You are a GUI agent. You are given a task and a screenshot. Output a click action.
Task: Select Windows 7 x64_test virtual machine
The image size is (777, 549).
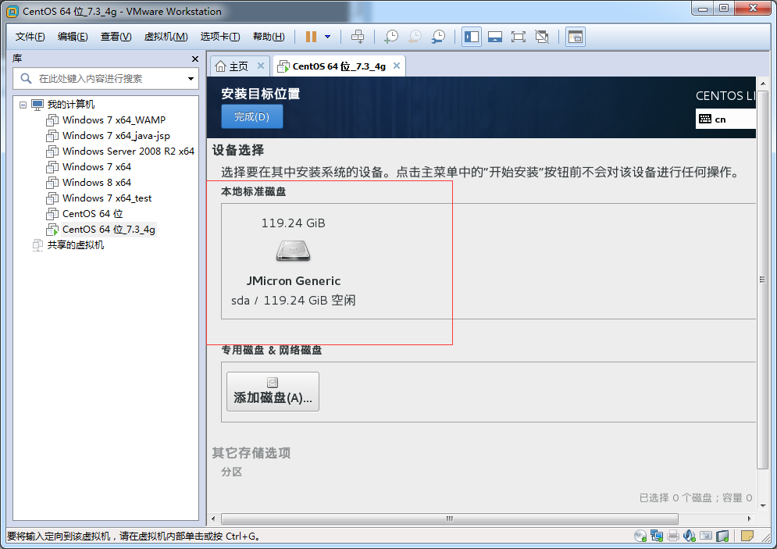click(107, 198)
